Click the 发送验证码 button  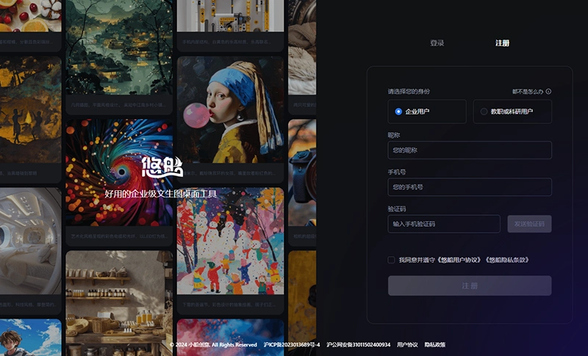(529, 224)
